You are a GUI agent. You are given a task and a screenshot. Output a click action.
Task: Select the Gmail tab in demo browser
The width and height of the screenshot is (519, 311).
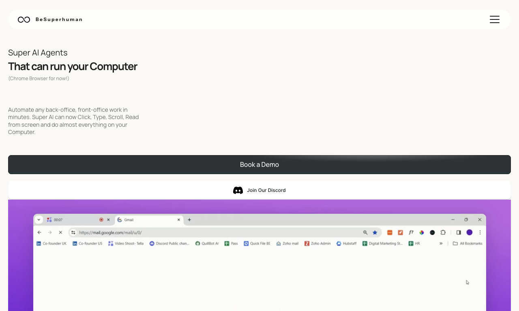point(149,220)
